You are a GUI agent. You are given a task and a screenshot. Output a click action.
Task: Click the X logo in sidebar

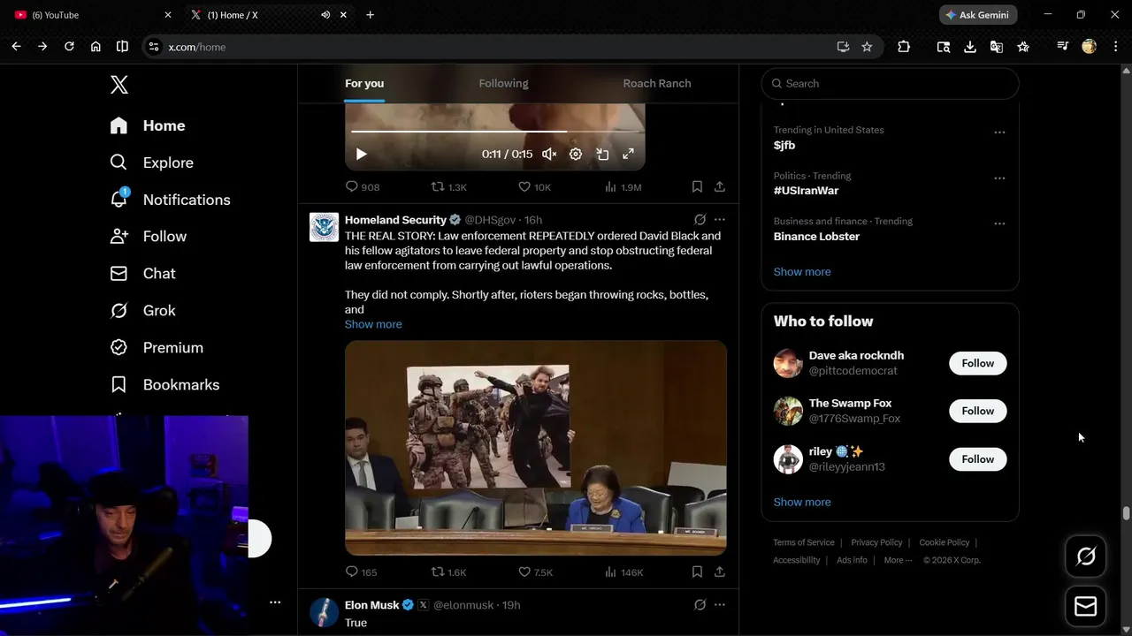pyautogui.click(x=119, y=85)
